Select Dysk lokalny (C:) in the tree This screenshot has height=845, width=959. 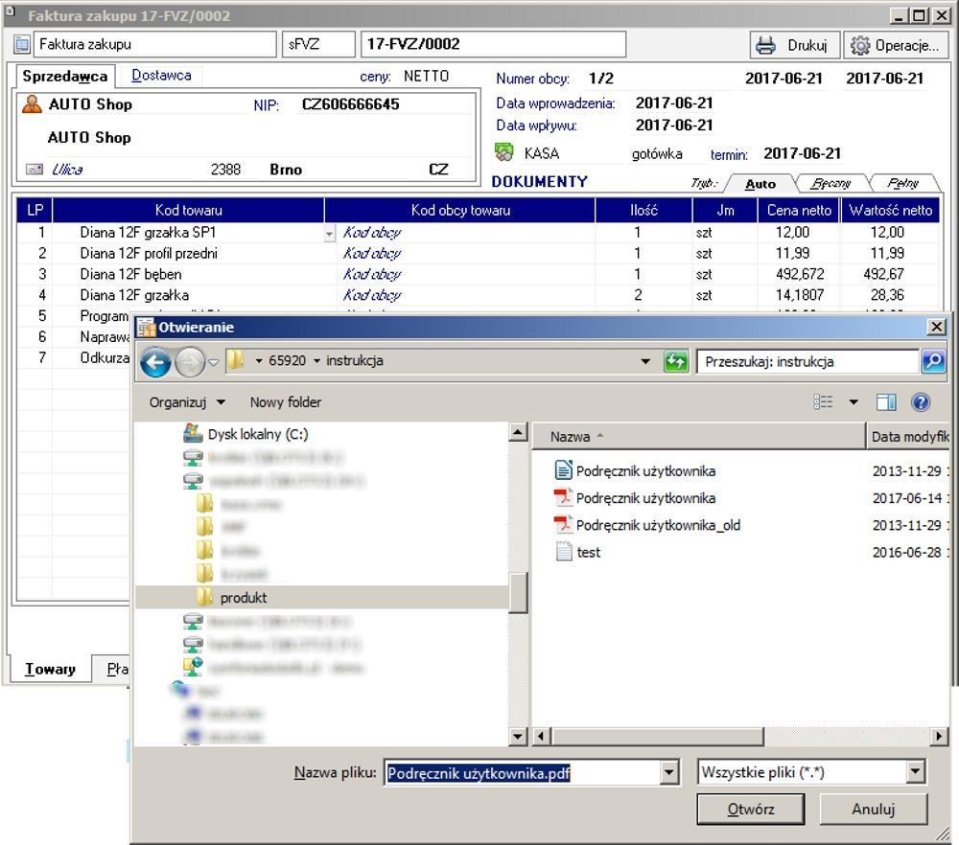pyautogui.click(x=257, y=434)
